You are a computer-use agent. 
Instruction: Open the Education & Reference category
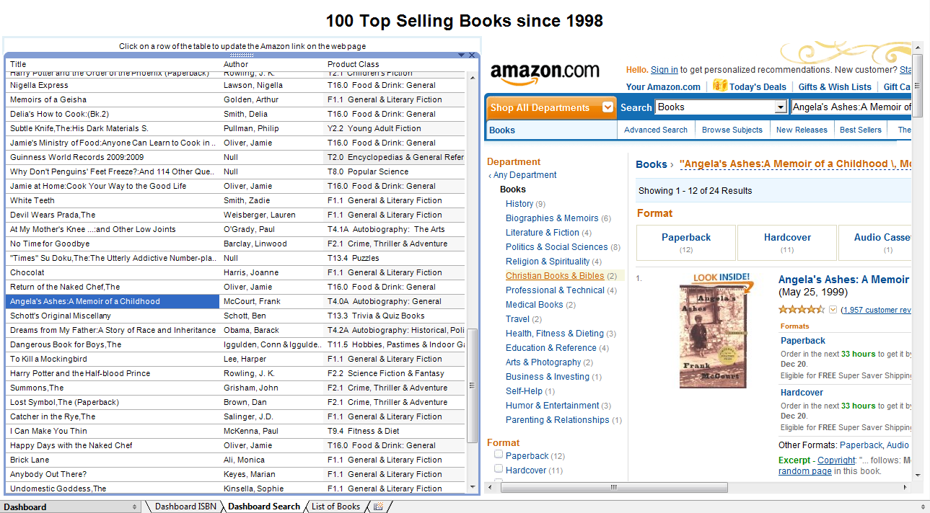point(551,348)
